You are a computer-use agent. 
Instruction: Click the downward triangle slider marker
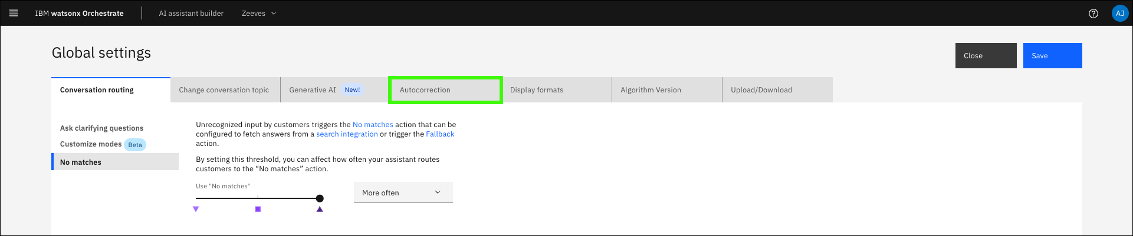click(196, 209)
